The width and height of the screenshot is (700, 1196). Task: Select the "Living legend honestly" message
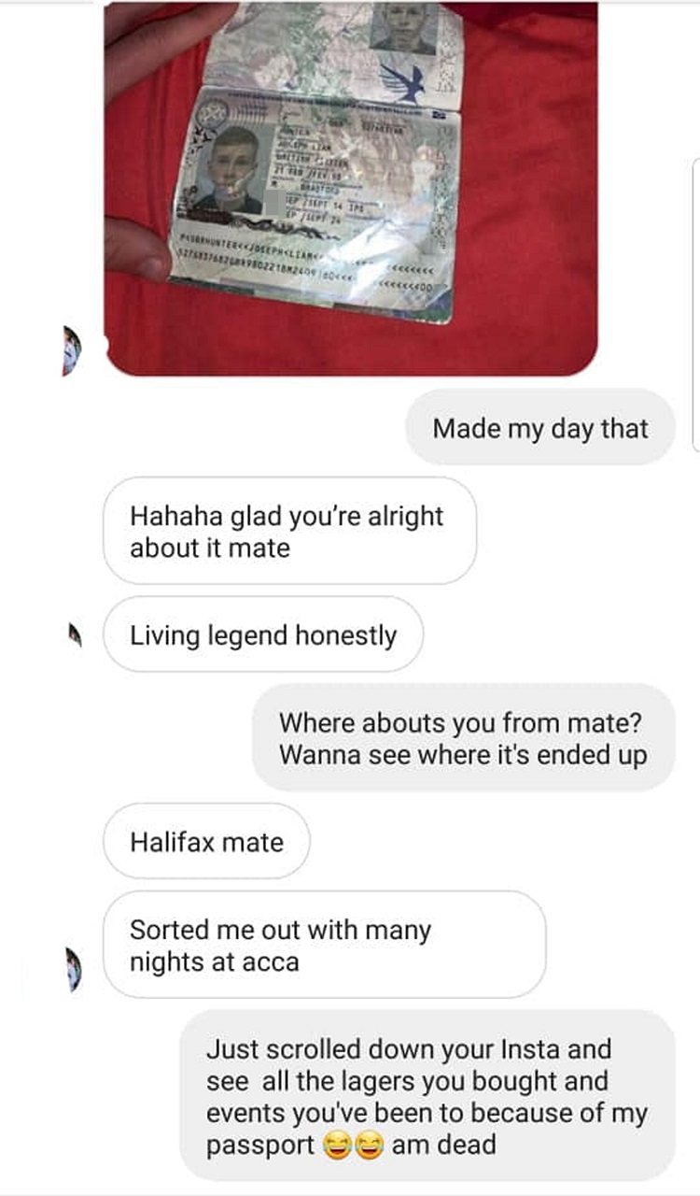263,635
